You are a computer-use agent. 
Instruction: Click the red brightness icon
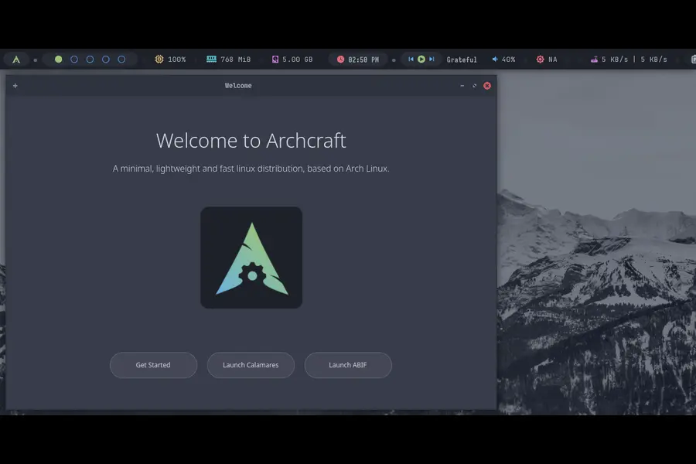[x=540, y=59]
